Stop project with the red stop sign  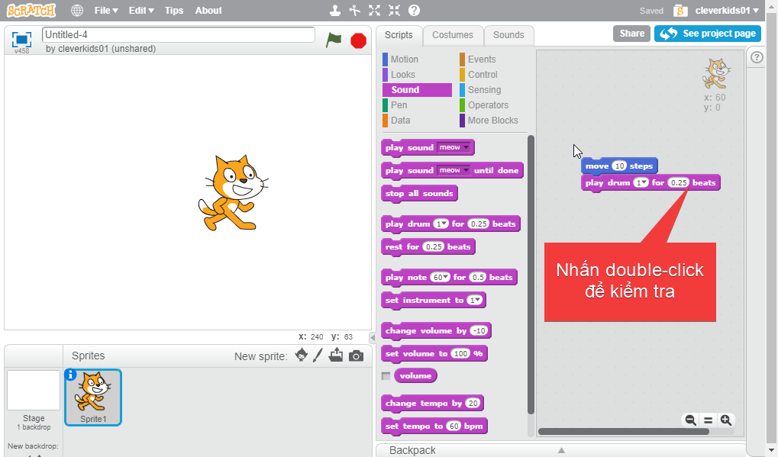358,40
